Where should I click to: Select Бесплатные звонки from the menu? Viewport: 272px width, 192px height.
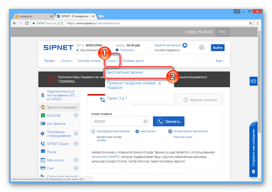pyautogui.click(x=125, y=72)
